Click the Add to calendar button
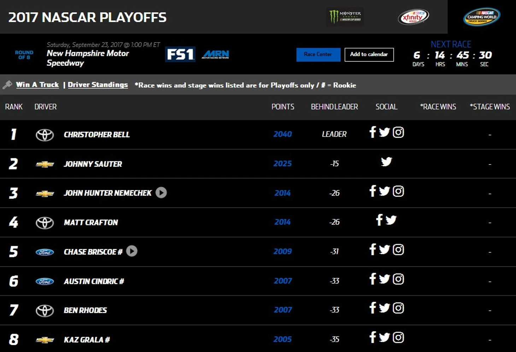This screenshot has height=352, width=516. coord(369,54)
